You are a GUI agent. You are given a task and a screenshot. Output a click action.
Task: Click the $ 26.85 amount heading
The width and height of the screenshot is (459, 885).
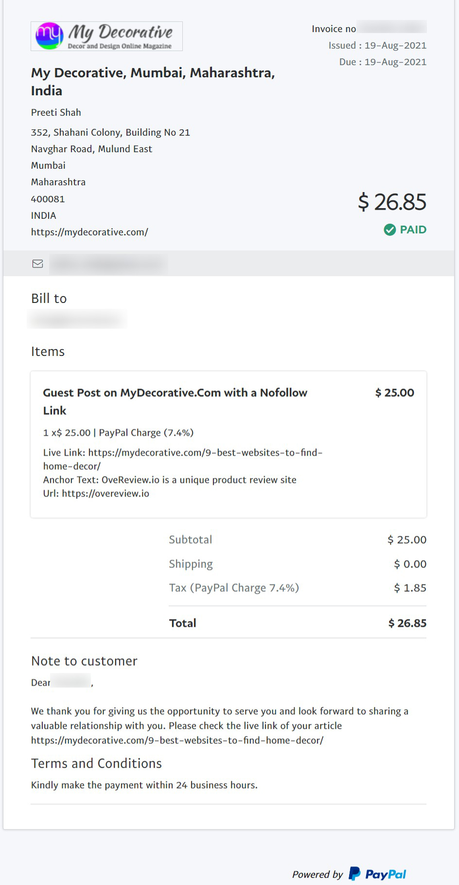click(x=392, y=202)
